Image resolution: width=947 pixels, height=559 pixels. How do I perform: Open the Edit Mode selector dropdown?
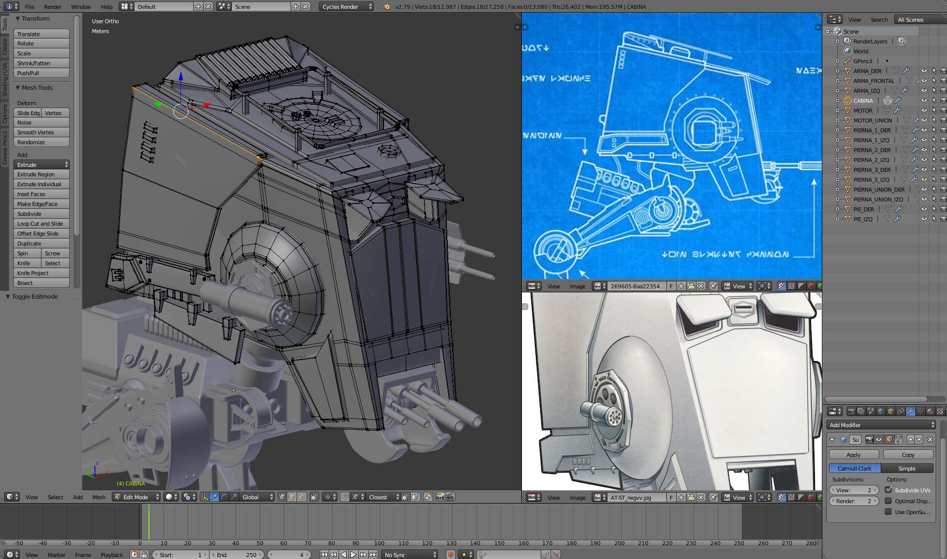tap(136, 497)
